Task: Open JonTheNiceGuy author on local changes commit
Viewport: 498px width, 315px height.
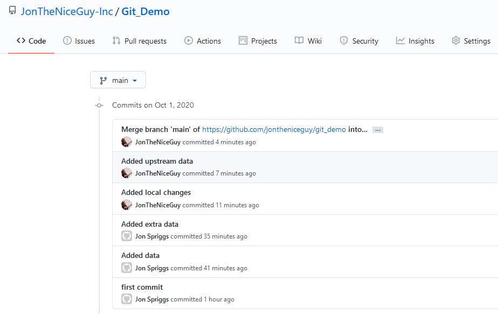Action: [158, 205]
